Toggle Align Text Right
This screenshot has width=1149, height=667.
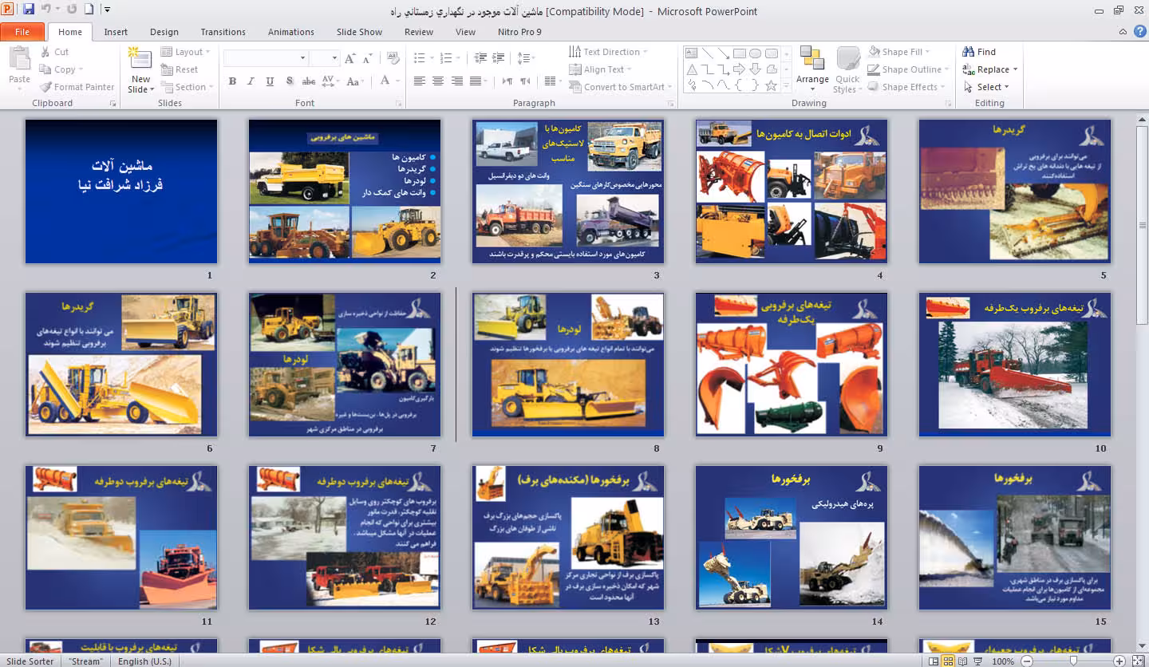click(x=457, y=81)
